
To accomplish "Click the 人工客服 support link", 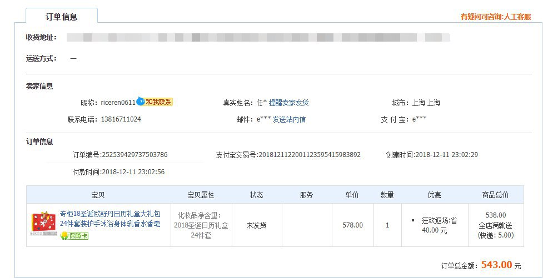I will pos(517,17).
